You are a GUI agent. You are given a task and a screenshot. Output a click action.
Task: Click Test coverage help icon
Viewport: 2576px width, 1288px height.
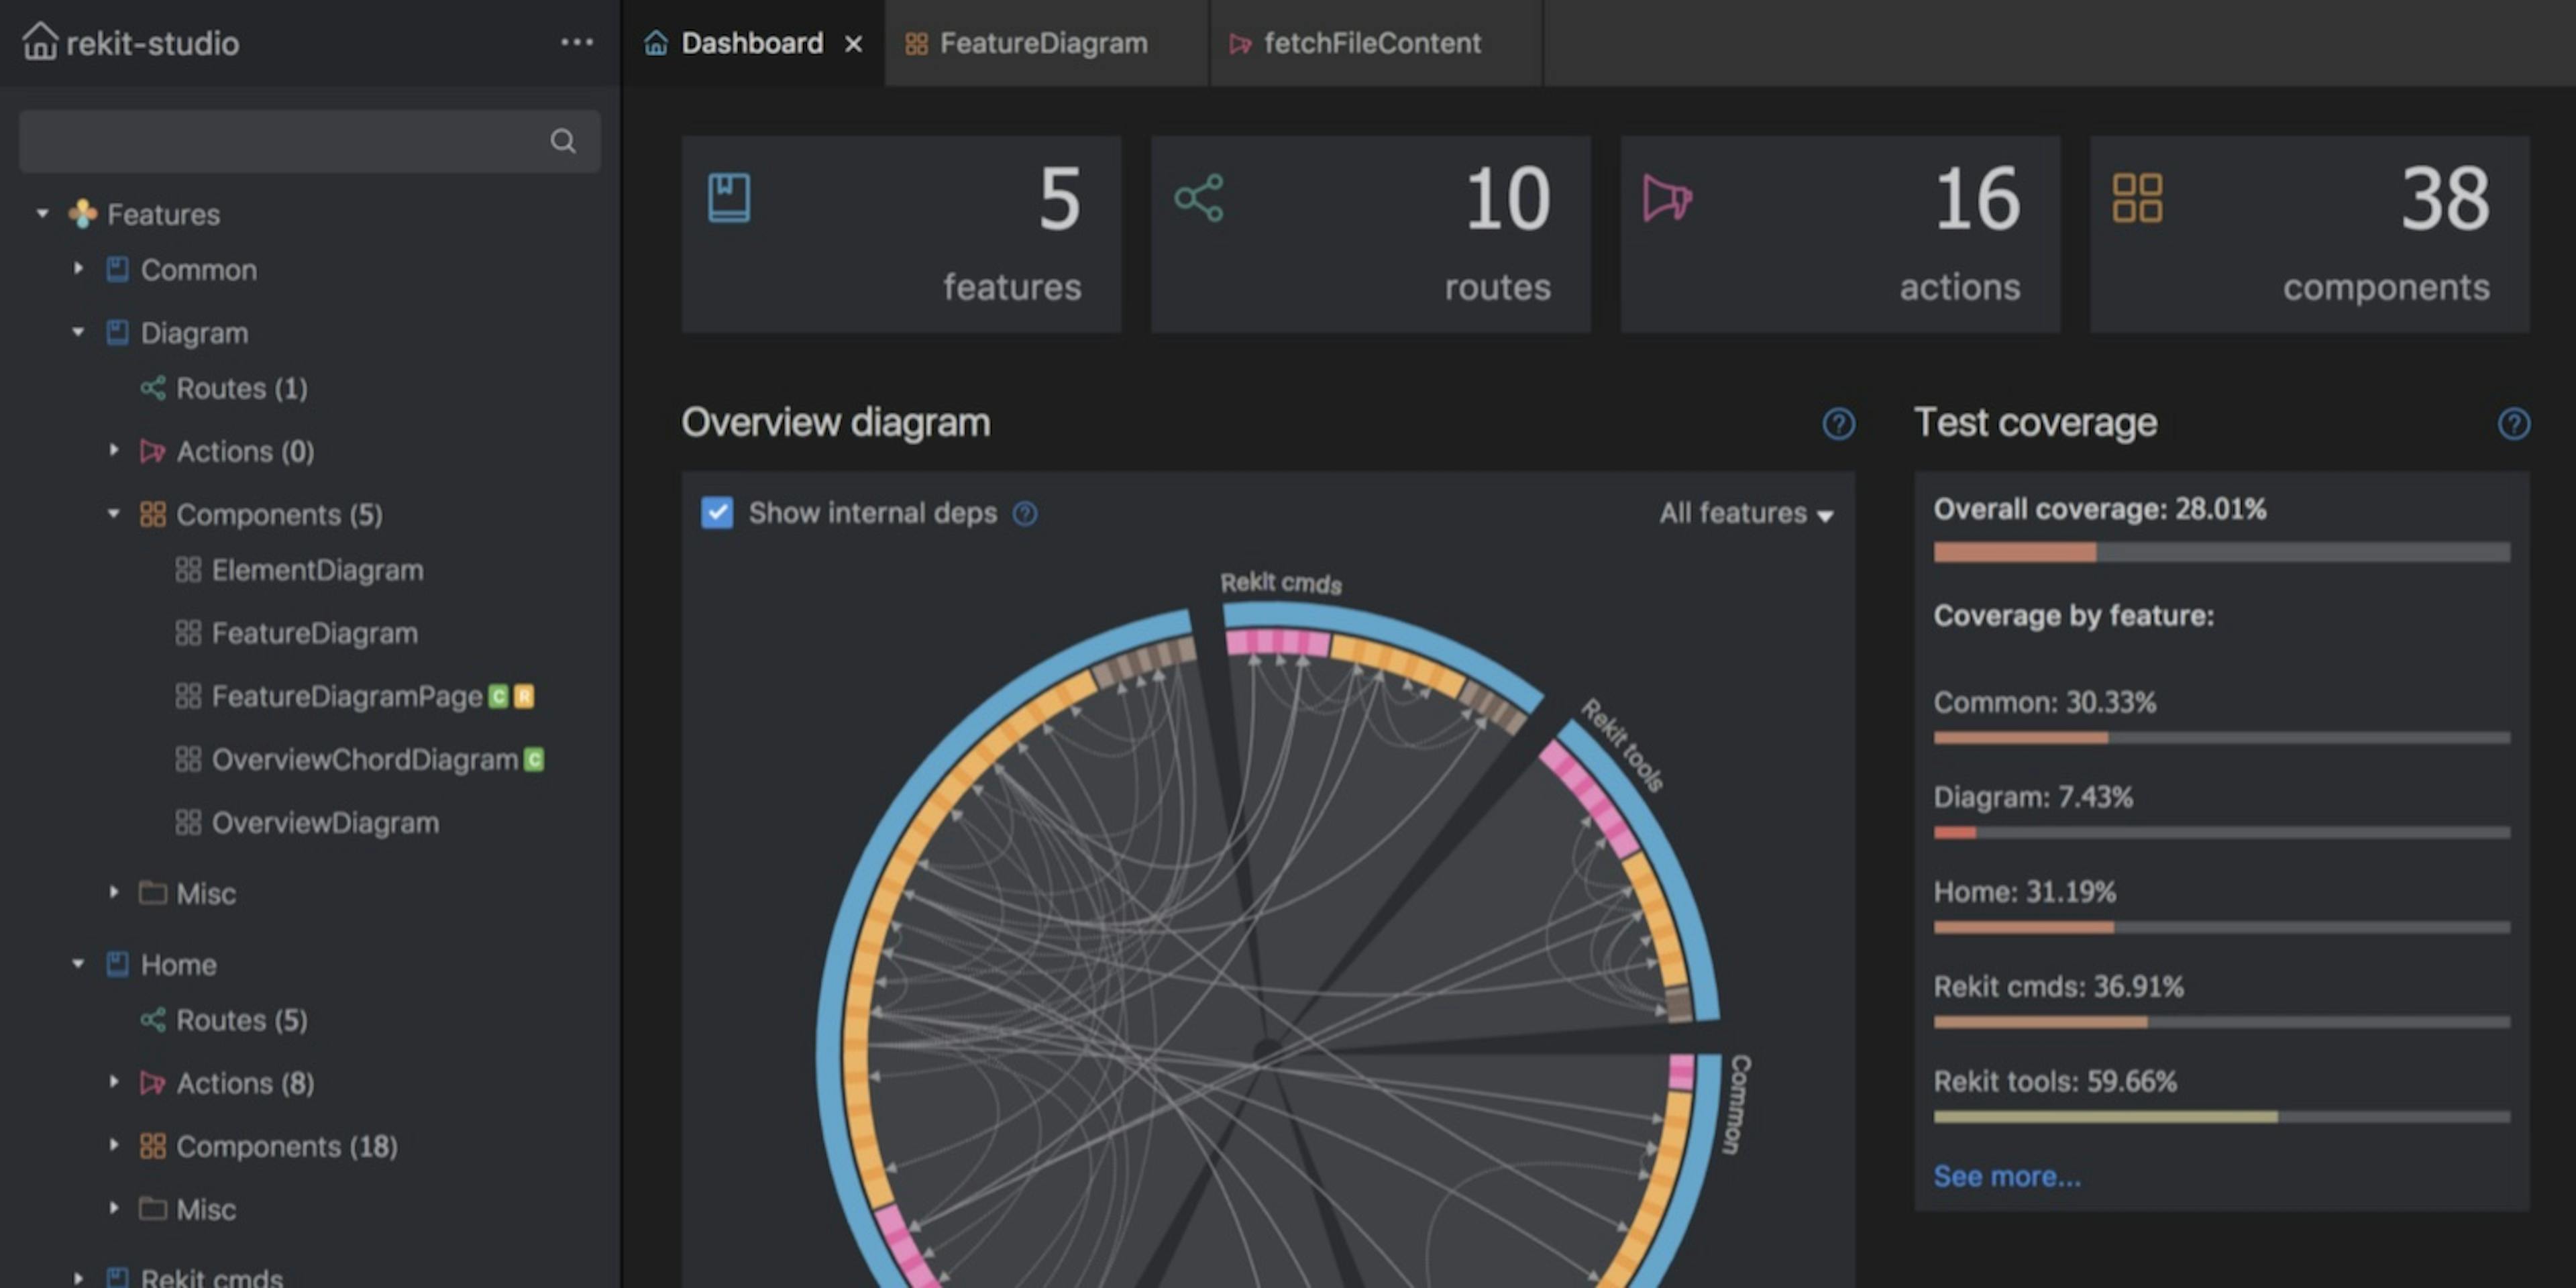pos(2513,424)
